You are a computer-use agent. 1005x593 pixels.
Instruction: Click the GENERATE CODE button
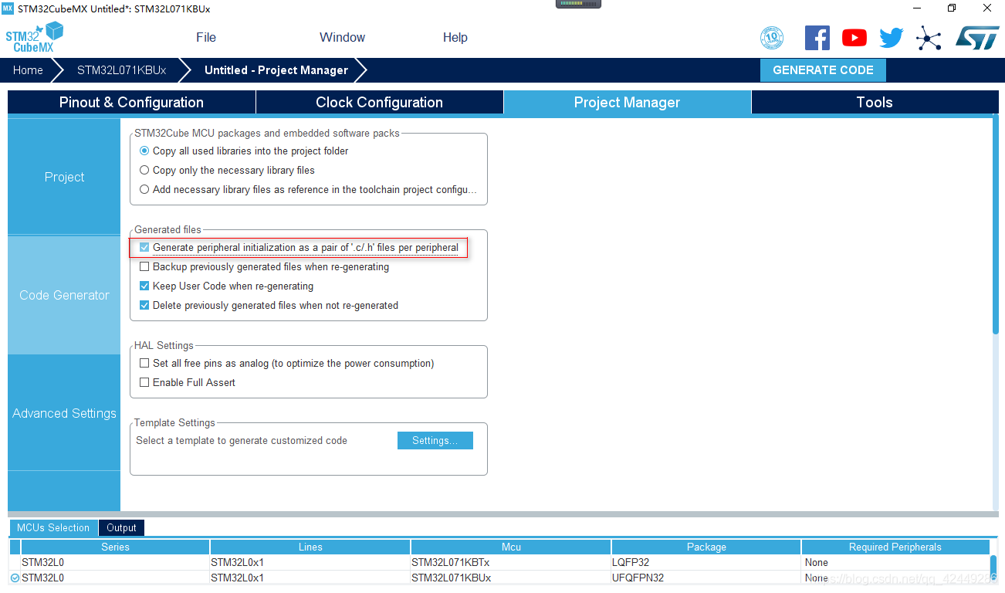coord(823,69)
